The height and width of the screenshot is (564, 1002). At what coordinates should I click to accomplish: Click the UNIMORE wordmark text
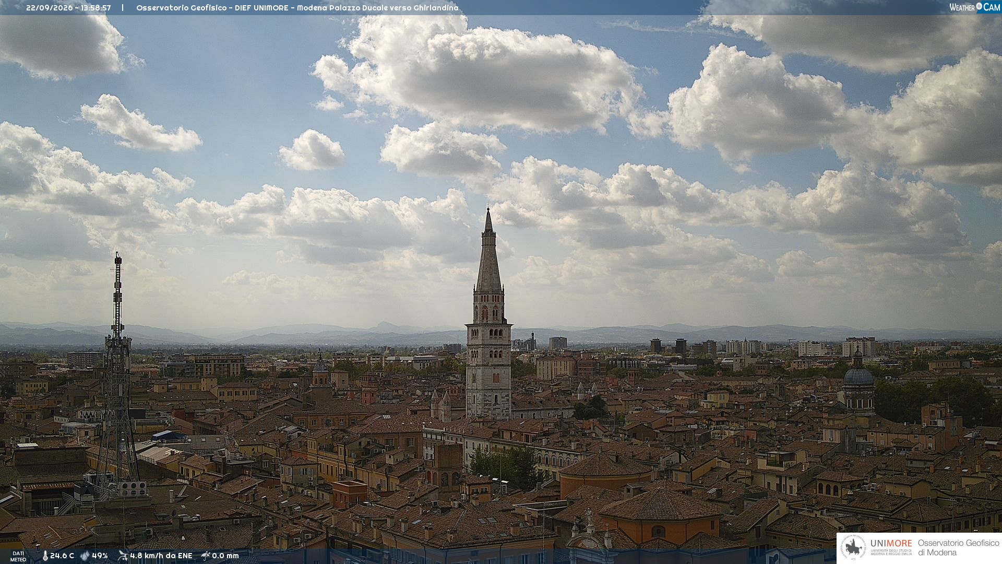891,543
